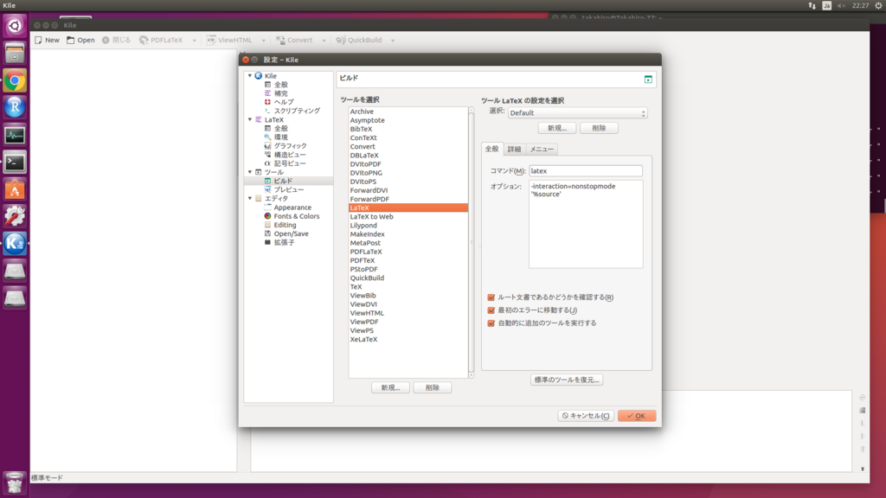Open ViewHTML toolbar dropdown arrow
Image resolution: width=886 pixels, height=498 pixels.
[263, 41]
